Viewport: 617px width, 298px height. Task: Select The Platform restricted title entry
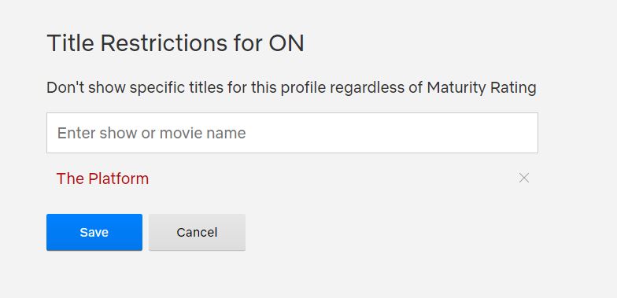point(102,178)
